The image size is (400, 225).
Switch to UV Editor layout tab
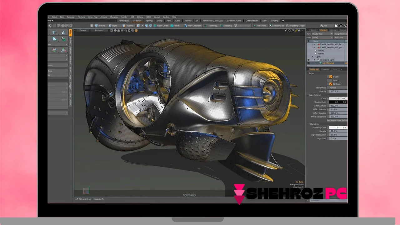137,21
